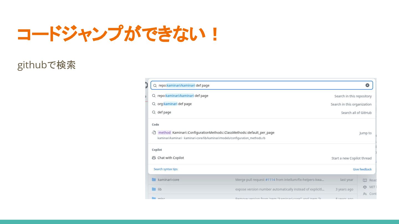Open the default_per_page method result

coord(262,135)
